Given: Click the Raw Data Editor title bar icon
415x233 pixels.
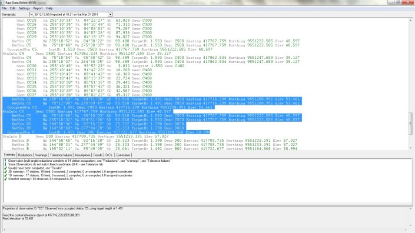Looking at the screenshot, I should click(2, 2).
